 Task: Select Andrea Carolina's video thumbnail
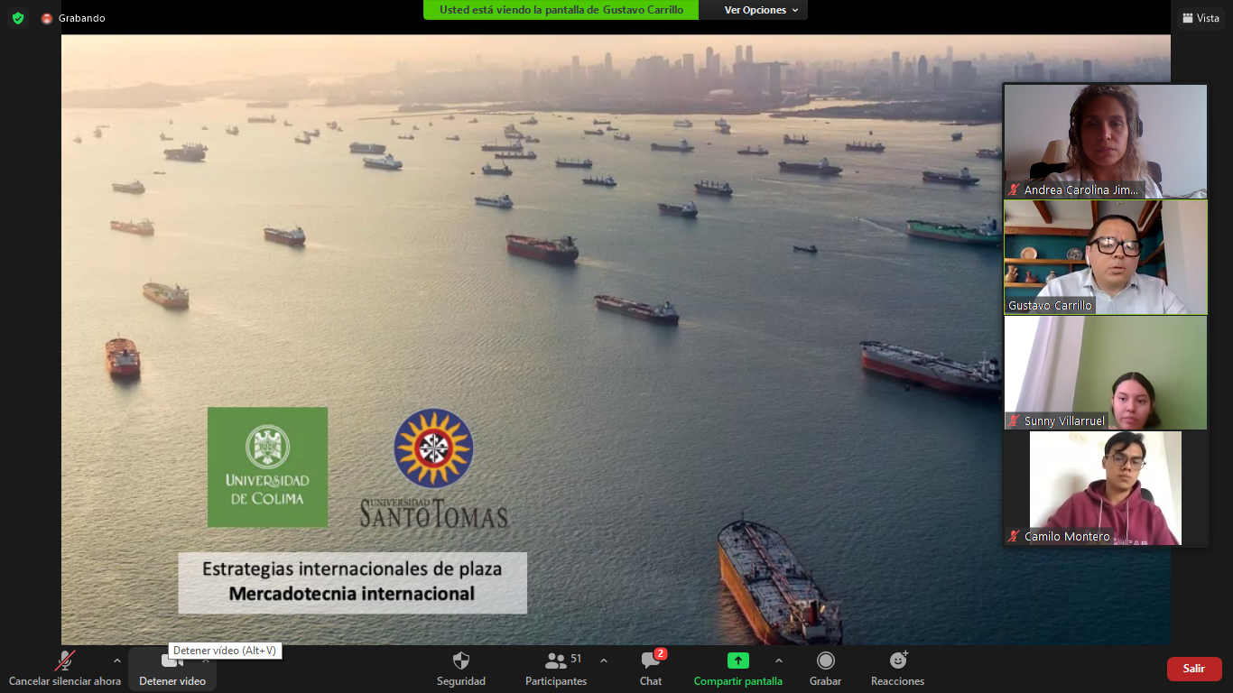(1105, 142)
